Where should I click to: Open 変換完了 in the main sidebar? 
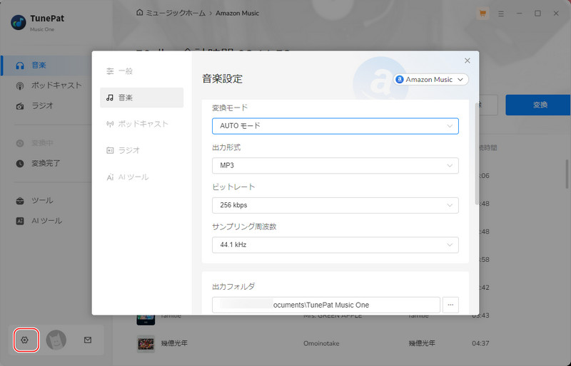(46, 164)
